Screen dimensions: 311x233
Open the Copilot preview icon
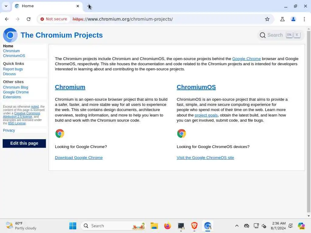pyautogui.click(x=301, y=226)
